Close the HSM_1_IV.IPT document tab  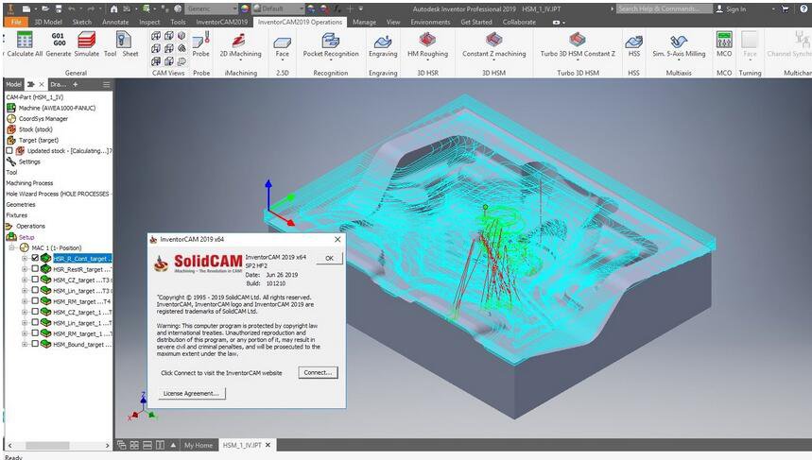pyautogui.click(x=268, y=445)
